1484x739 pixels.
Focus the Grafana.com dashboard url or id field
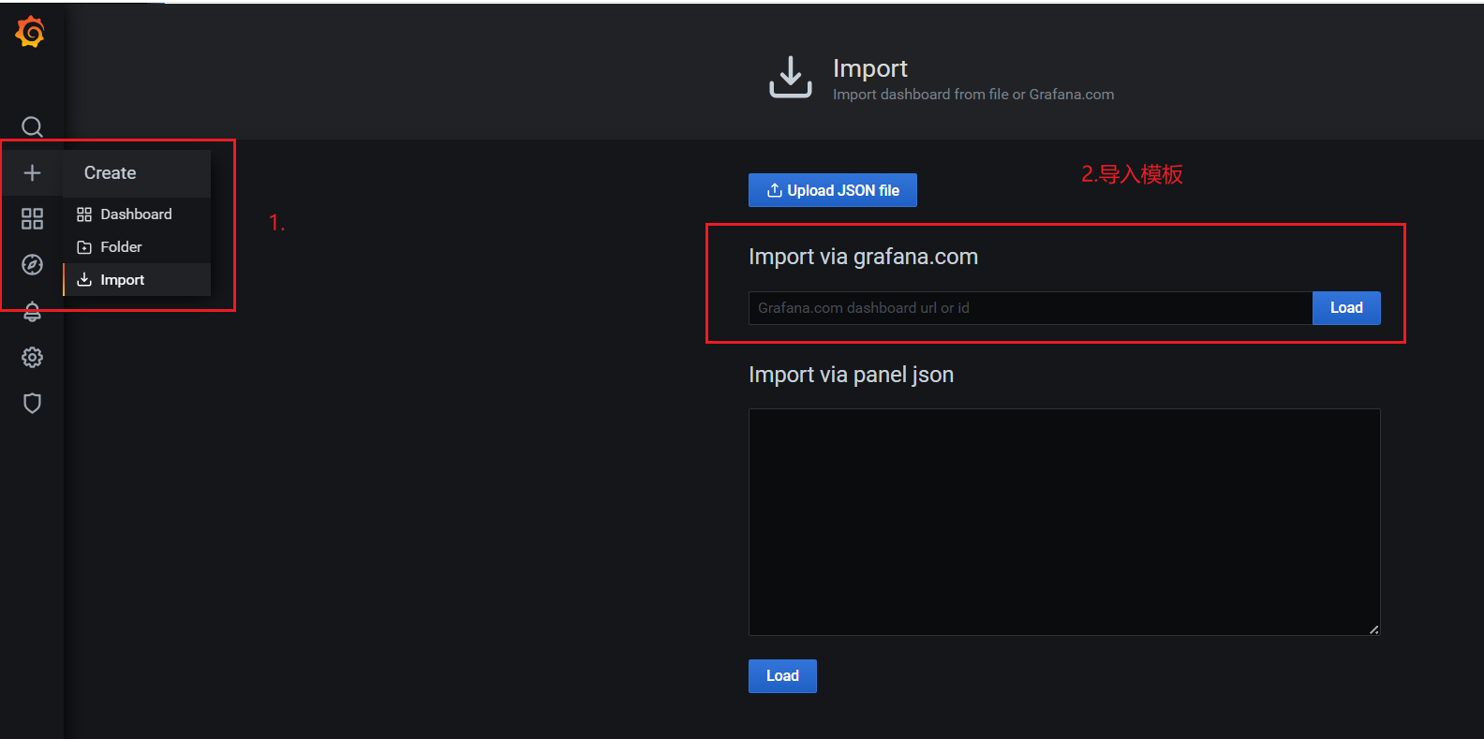(1030, 308)
